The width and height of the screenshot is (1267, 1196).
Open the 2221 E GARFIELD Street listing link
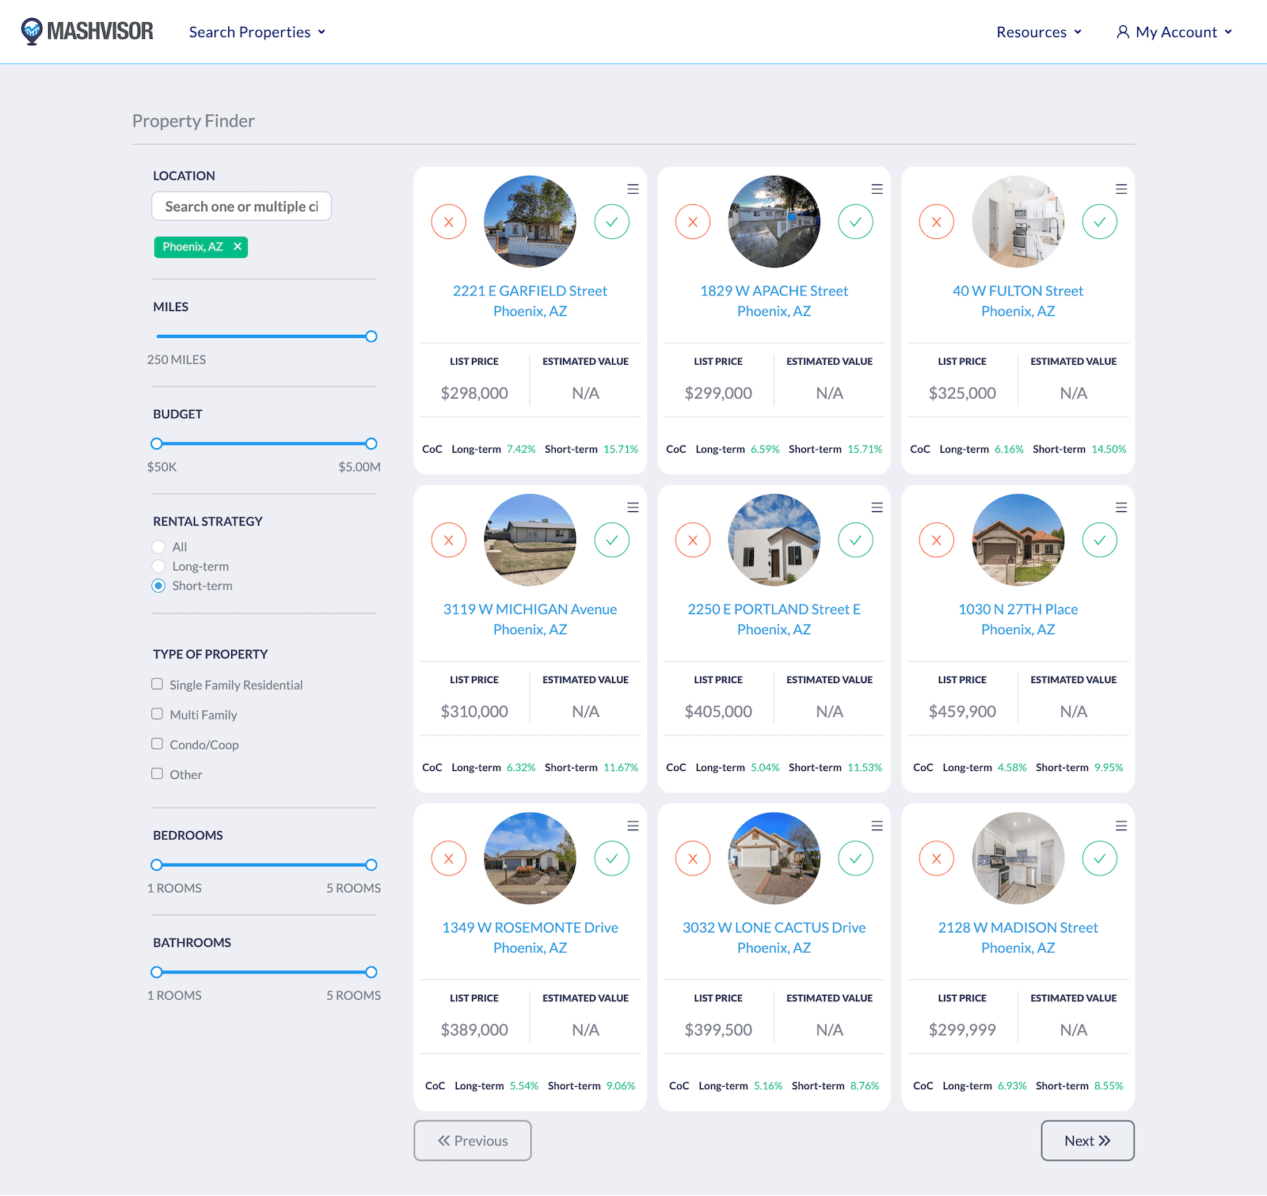click(530, 301)
